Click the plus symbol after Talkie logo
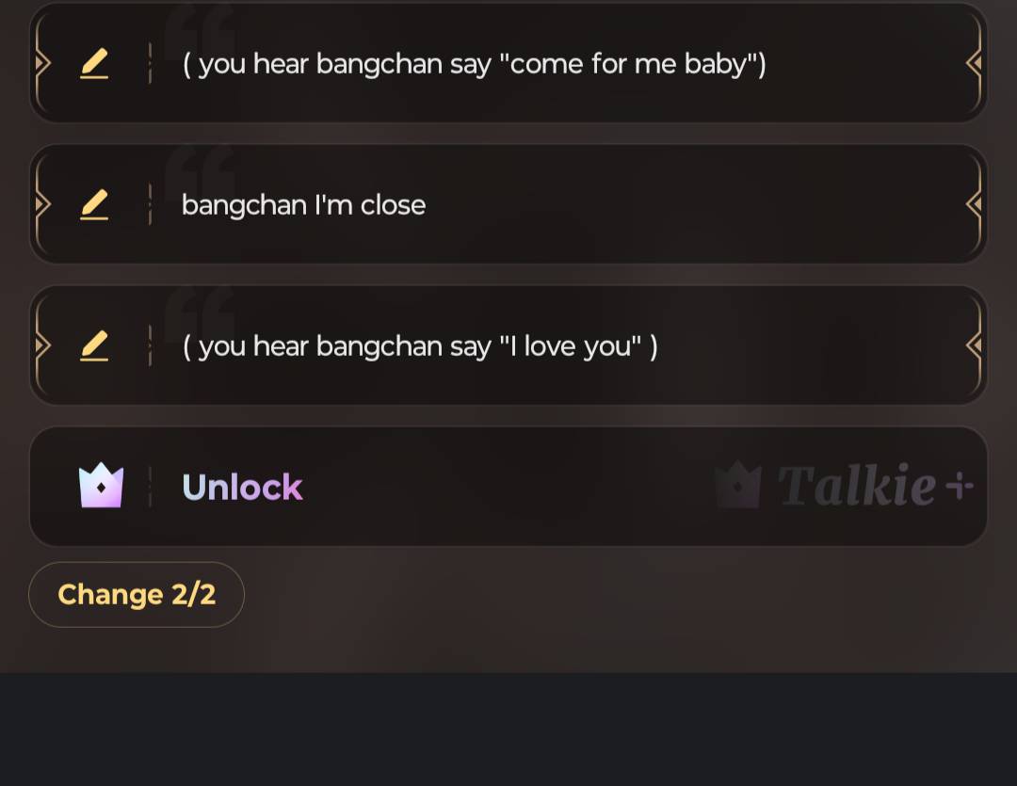 (960, 485)
